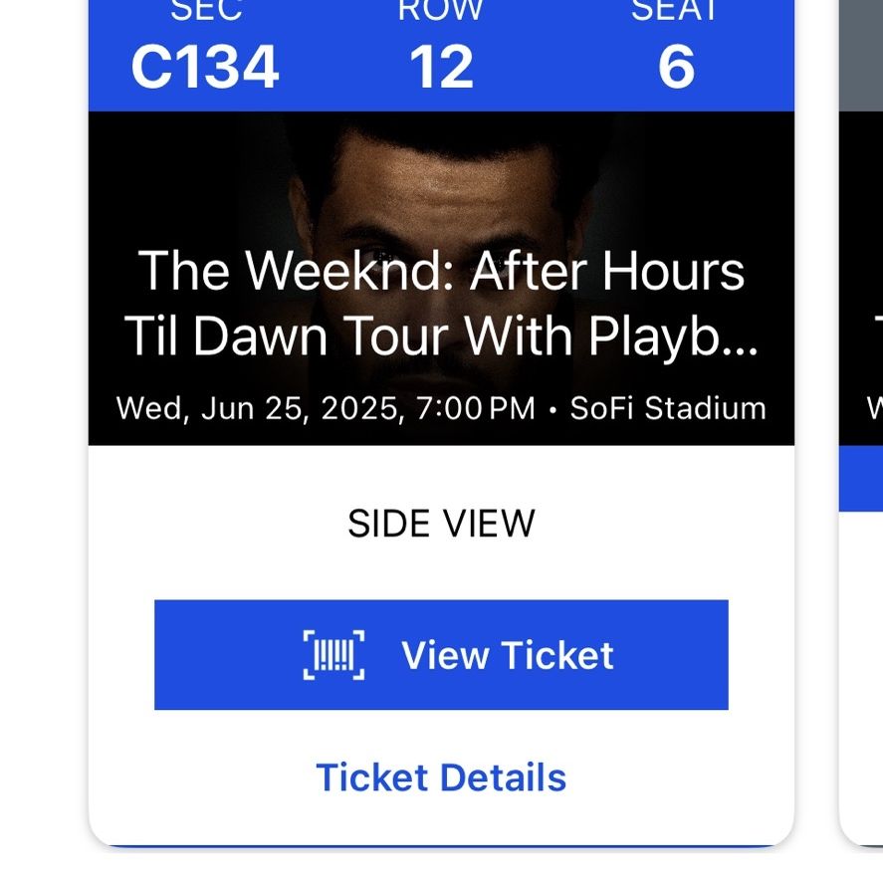This screenshot has height=883, width=883.
Task: Tap the SoFi Stadium venue name
Action: [x=668, y=408]
